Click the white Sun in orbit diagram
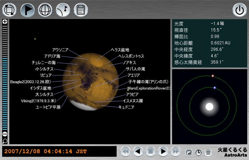 [x=209, y=107]
